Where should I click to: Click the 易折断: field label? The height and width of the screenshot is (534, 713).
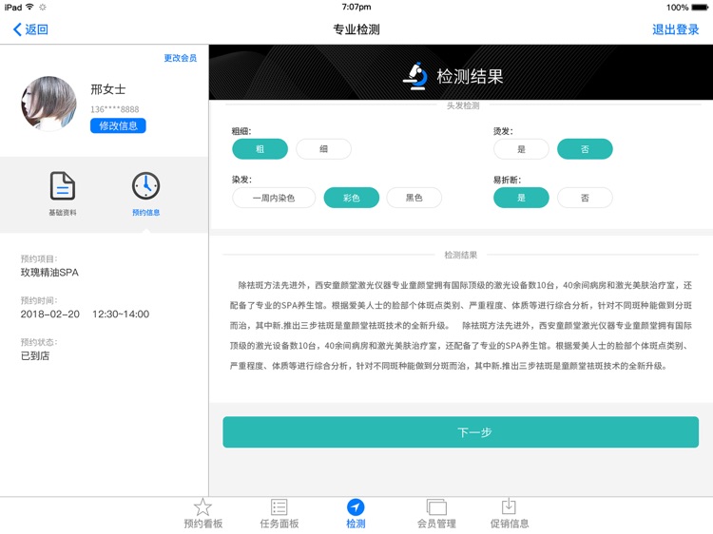tap(507, 180)
